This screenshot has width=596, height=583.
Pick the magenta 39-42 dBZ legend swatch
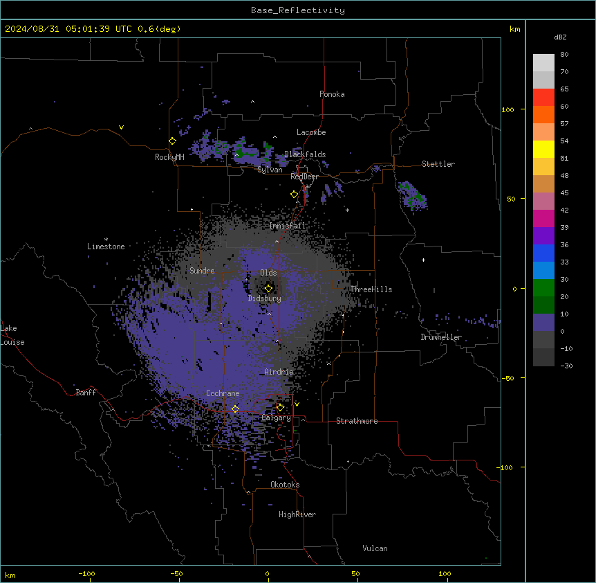tap(543, 218)
